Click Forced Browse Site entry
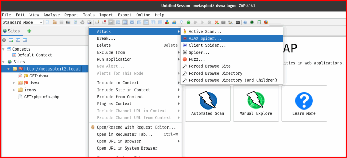347x158 pixels. pos(232,66)
